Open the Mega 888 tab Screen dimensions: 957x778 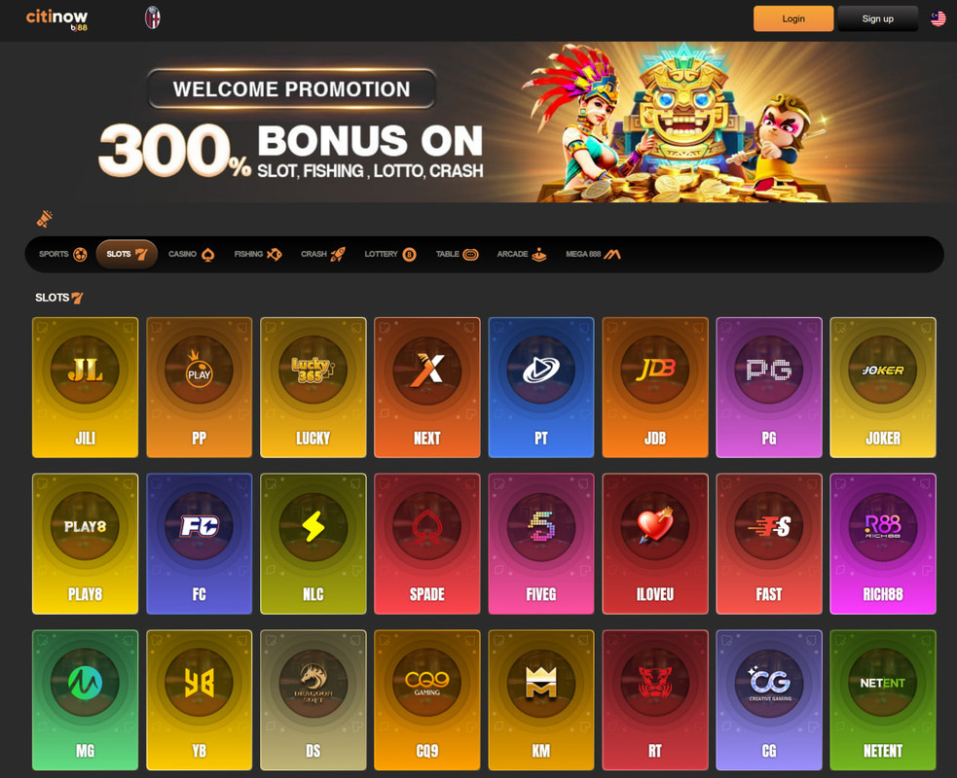[593, 254]
